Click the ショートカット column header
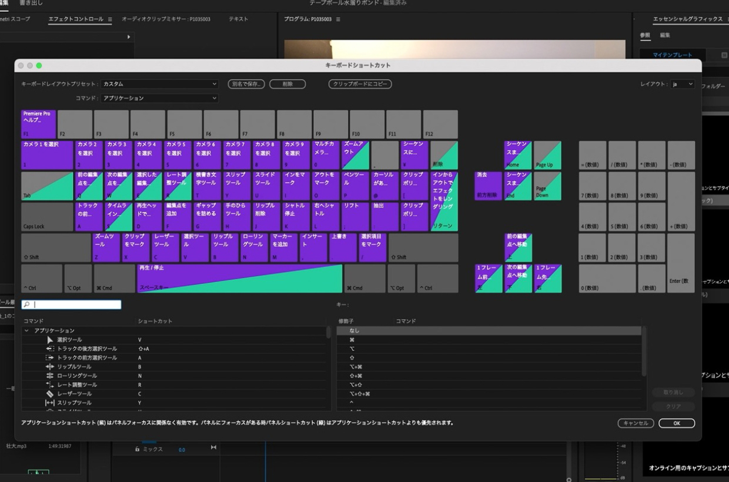Screen dimensions: 729x482 (155, 321)
